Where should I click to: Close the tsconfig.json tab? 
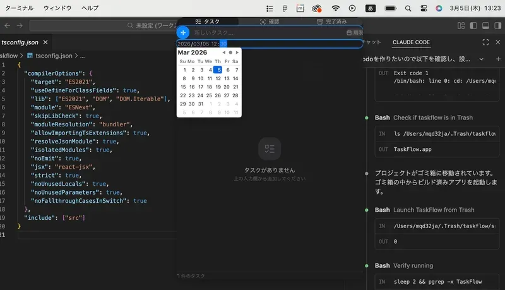(x=45, y=42)
